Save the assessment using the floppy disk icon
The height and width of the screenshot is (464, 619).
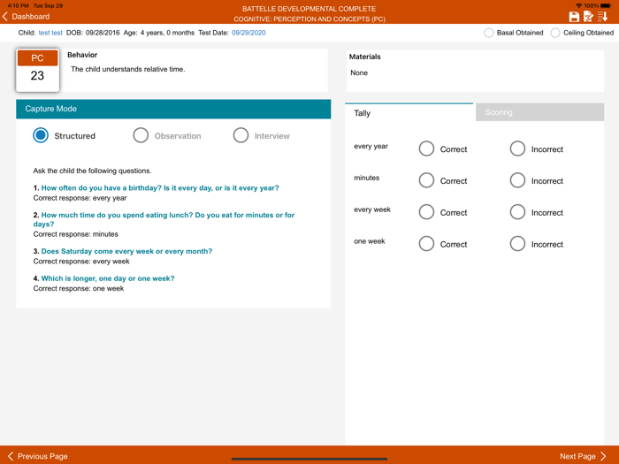(574, 17)
